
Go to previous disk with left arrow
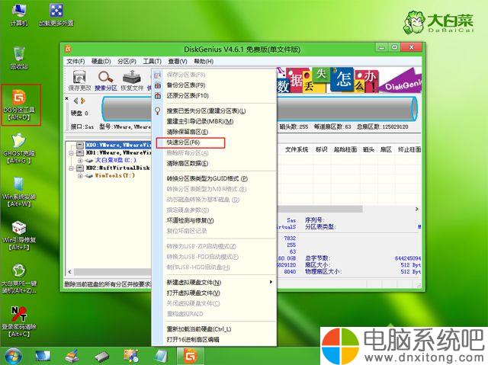pos(75,101)
